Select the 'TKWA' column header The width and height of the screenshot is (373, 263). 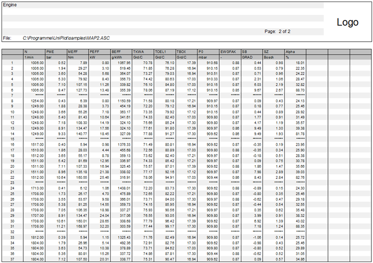tap(143, 52)
